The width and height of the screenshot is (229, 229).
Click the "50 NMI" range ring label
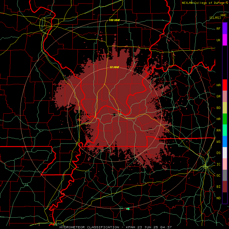coord(114,67)
